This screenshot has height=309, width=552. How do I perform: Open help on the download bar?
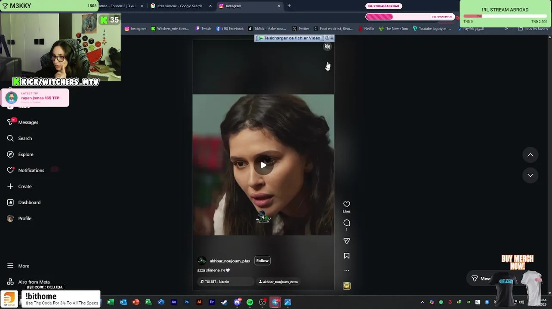(327, 38)
